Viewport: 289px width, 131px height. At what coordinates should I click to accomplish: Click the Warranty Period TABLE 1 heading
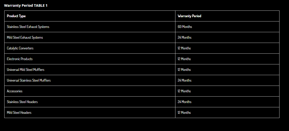point(26,5)
